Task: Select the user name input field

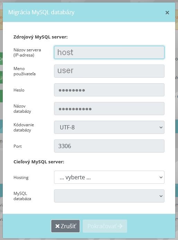Action: point(109,71)
